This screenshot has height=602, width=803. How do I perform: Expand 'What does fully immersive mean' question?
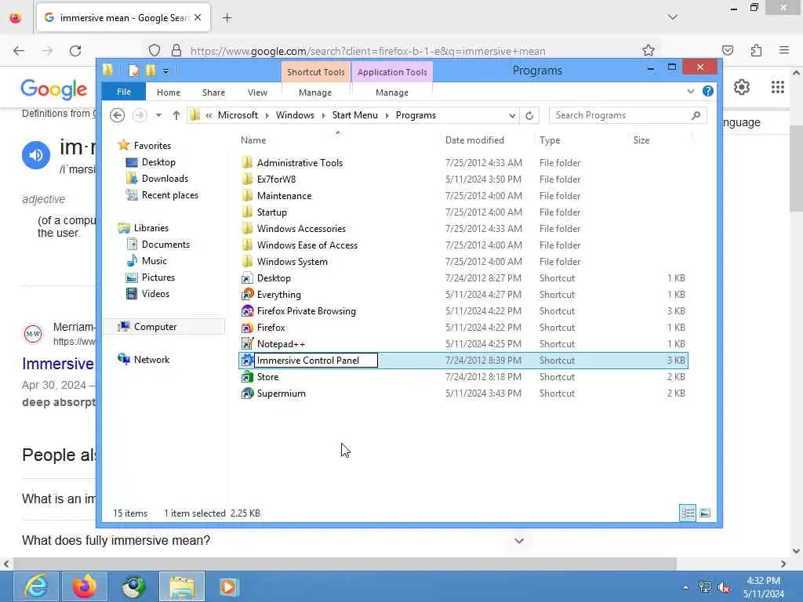519,541
